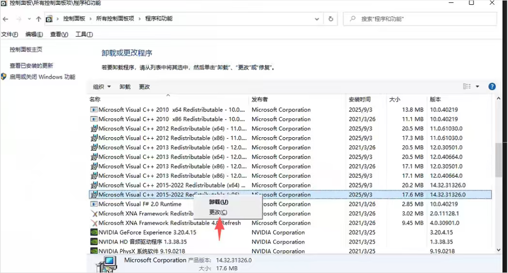Click the 查看已安装的更新 link
Screen dimensions: 508x273
[31, 66]
